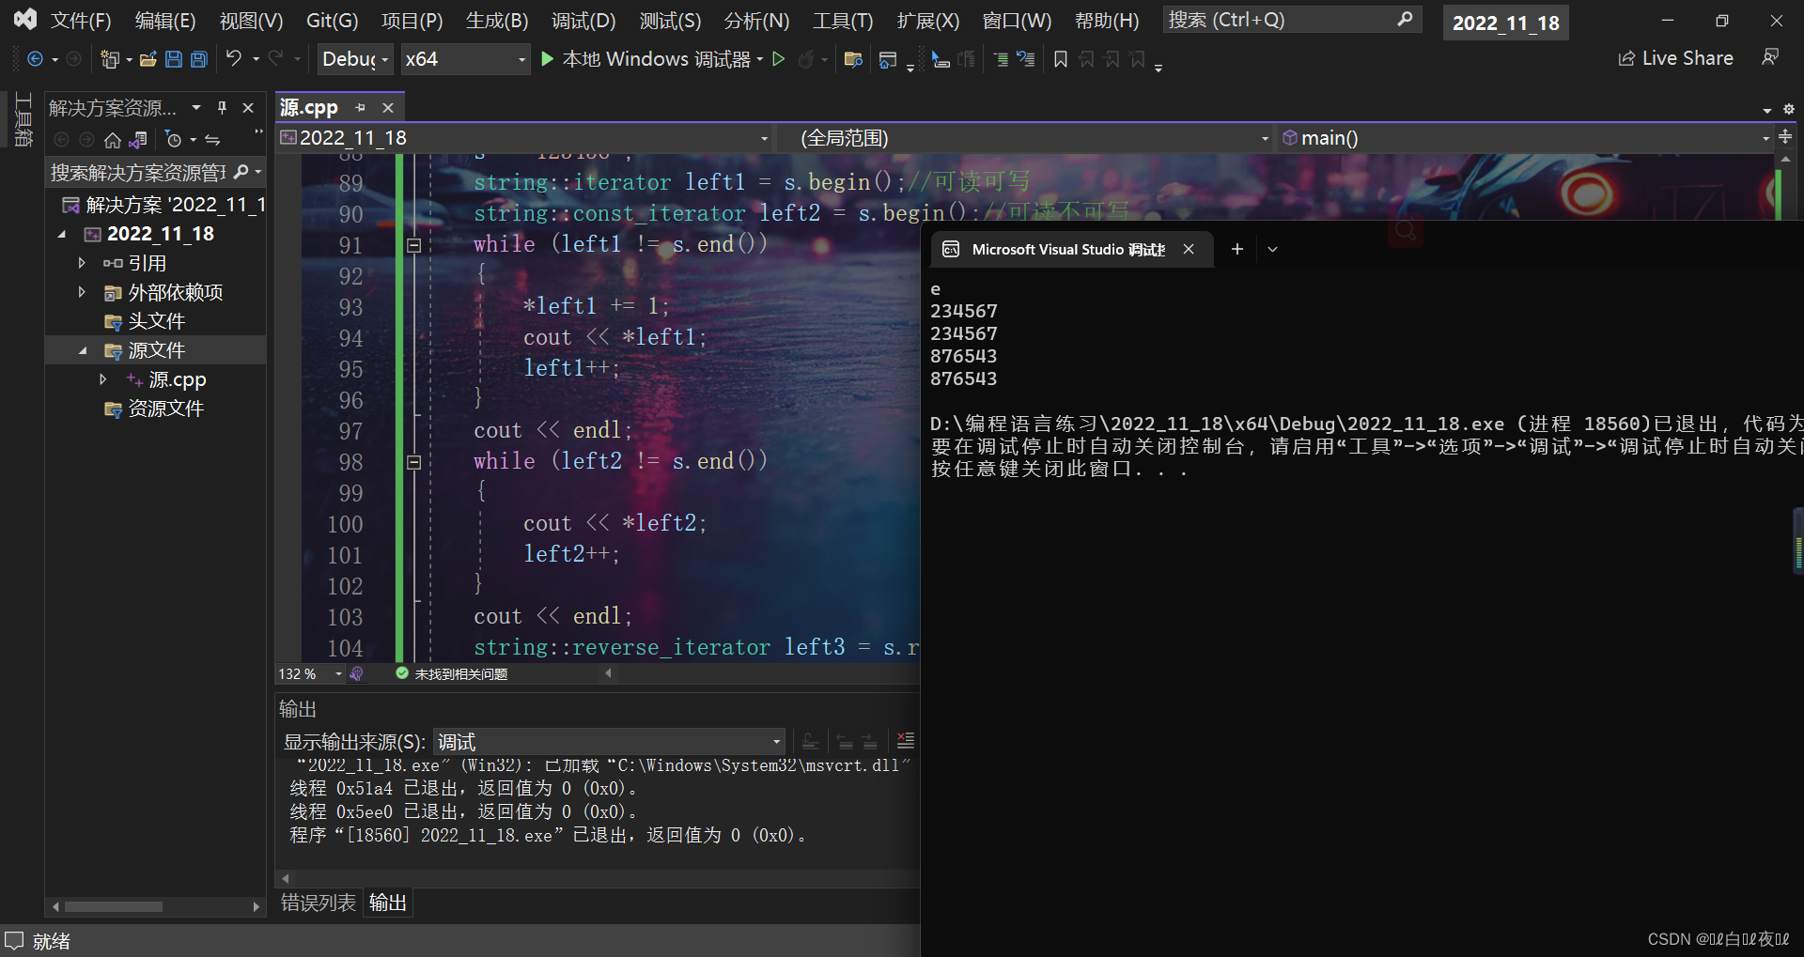Viewport: 1804px width, 957px height.
Task: Open the Debug configuration dropdown
Action: click(x=355, y=59)
